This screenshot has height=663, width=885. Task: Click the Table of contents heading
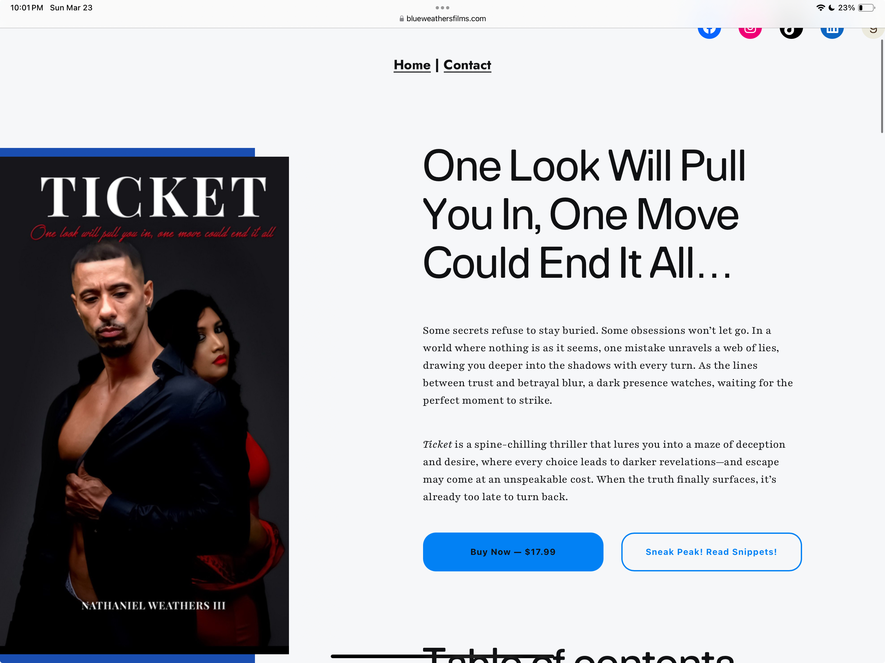578,654
